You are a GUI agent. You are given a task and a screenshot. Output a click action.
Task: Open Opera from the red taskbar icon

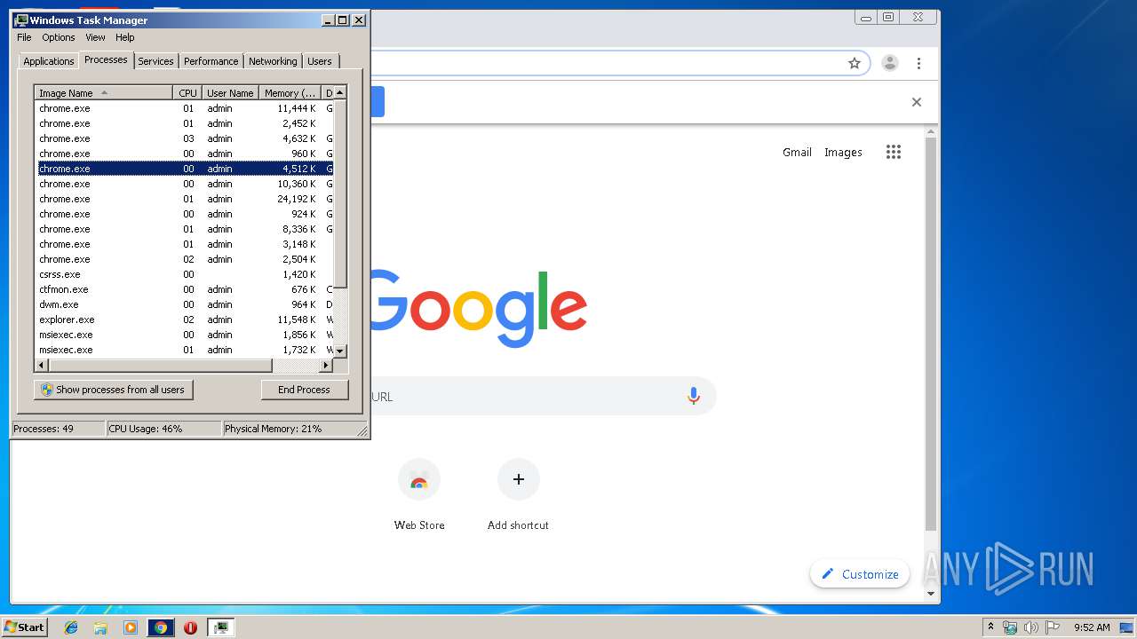point(190,627)
